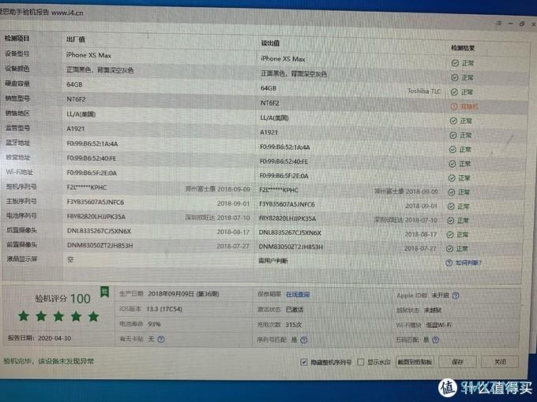This screenshot has height=402, width=537.
Task: Click the 监管型号 A1921 row's check icon
Action: [453, 135]
